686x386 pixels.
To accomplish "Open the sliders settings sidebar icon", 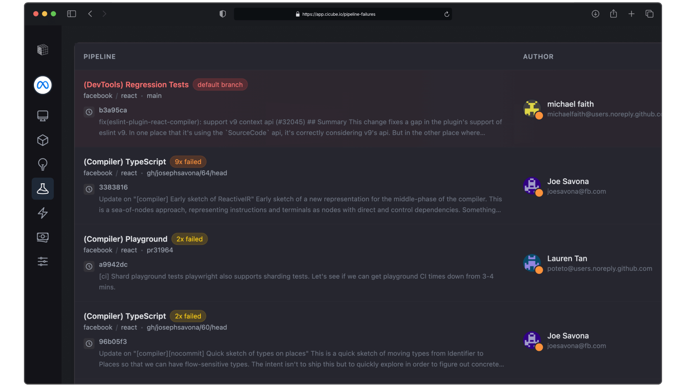I will [x=43, y=262].
